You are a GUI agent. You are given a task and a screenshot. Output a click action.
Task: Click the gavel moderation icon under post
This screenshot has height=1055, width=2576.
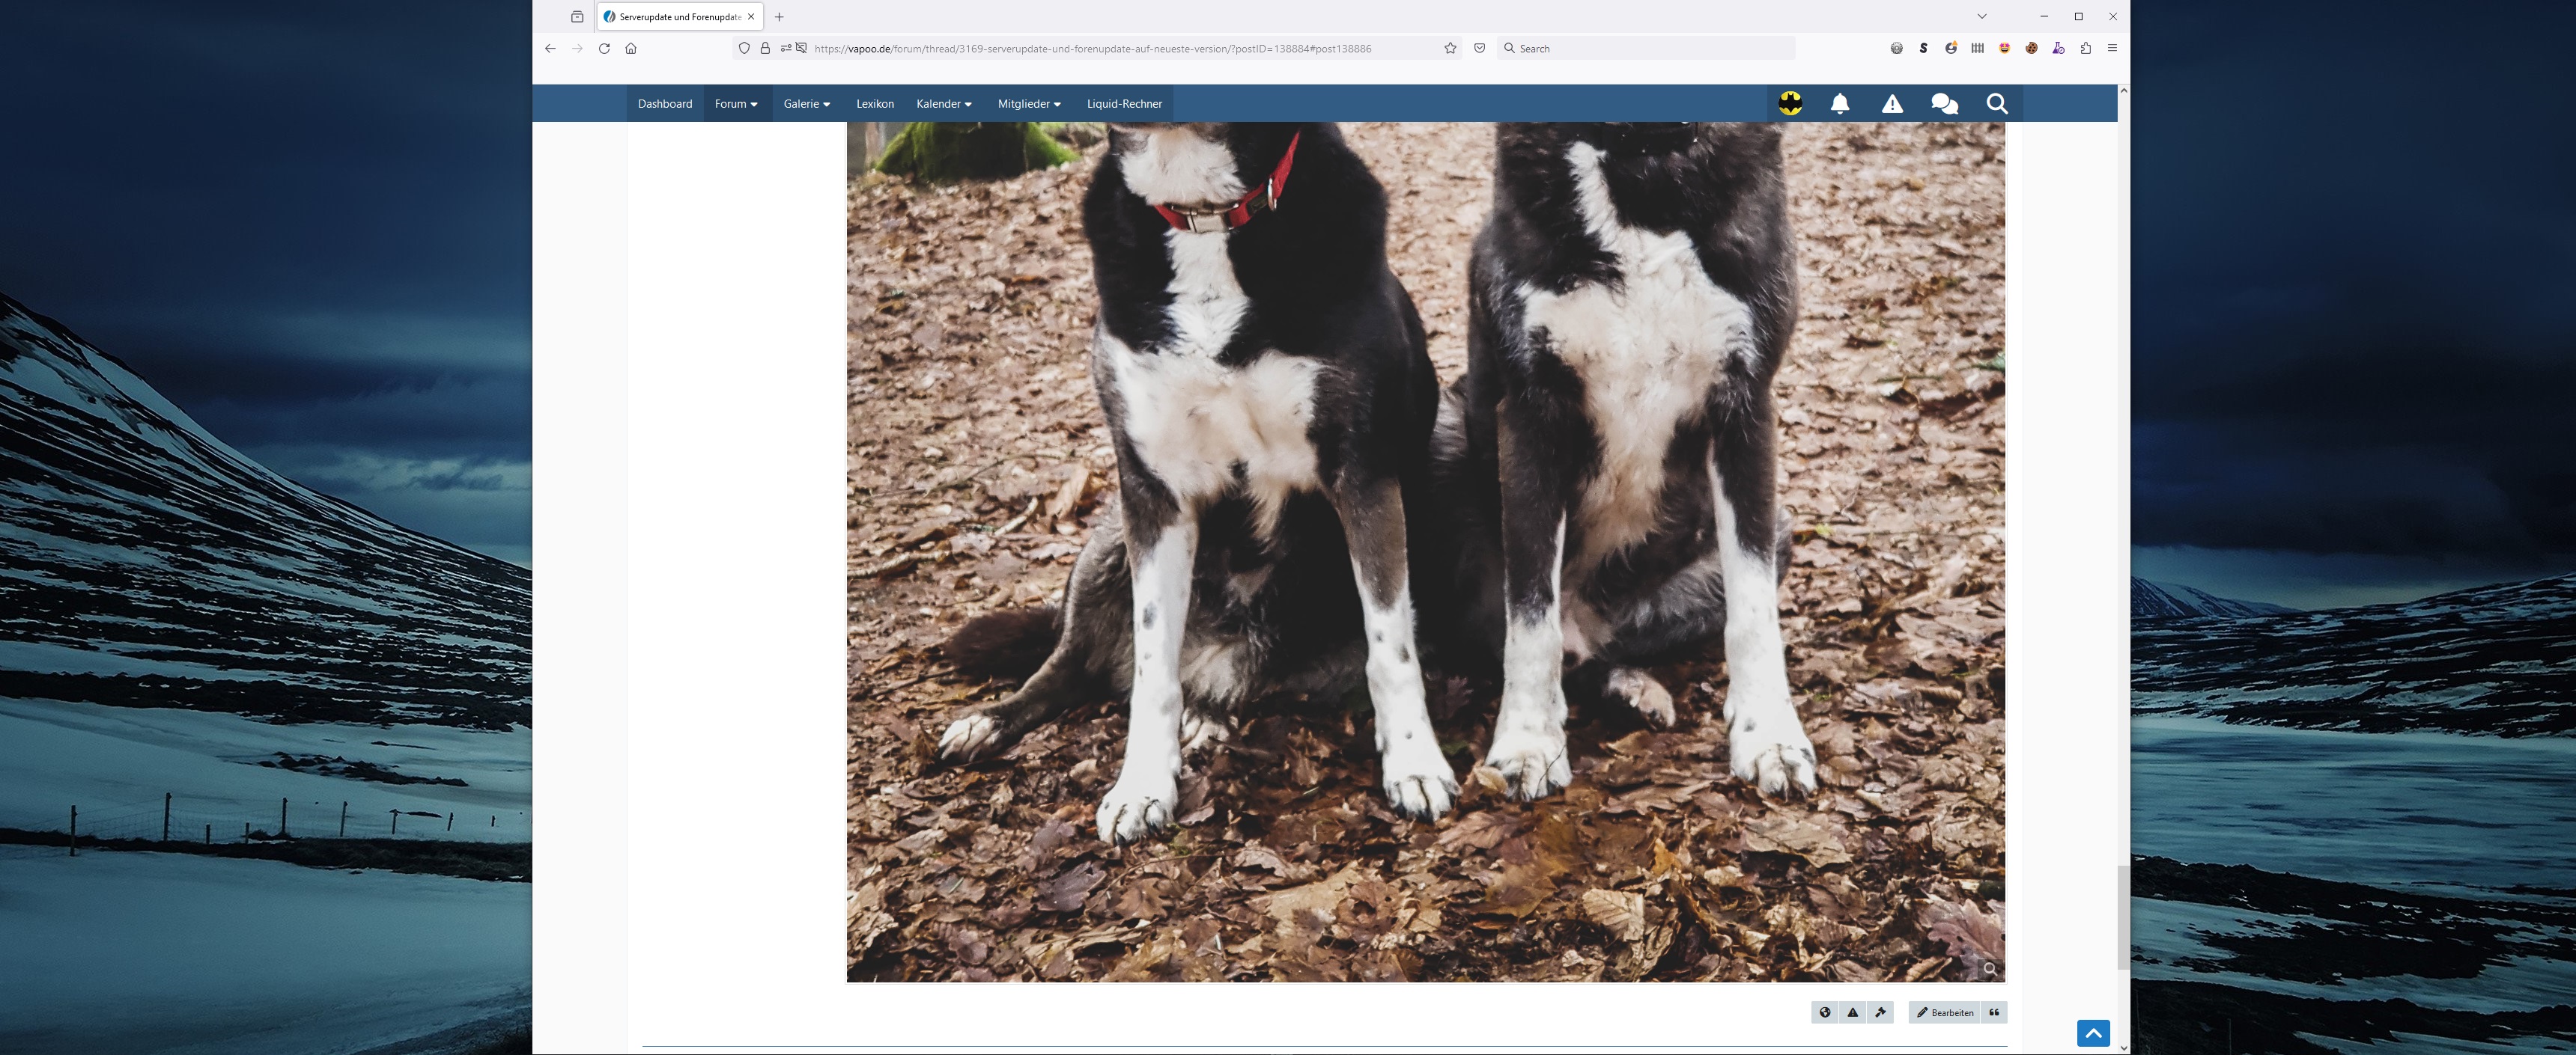pos(1880,1012)
